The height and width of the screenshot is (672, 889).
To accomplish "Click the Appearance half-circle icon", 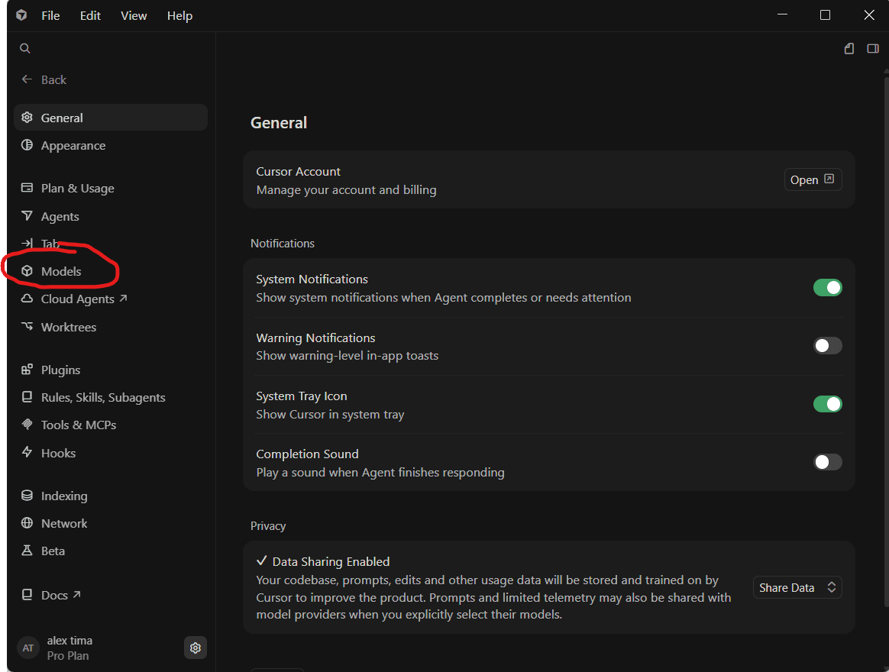I will click(x=27, y=145).
